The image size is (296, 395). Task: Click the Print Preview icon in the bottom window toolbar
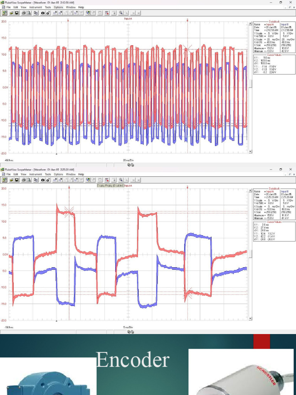click(x=29, y=180)
